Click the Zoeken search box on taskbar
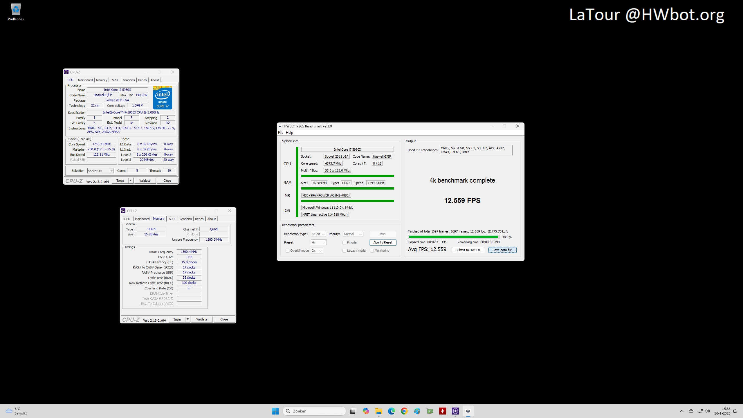 (314, 411)
